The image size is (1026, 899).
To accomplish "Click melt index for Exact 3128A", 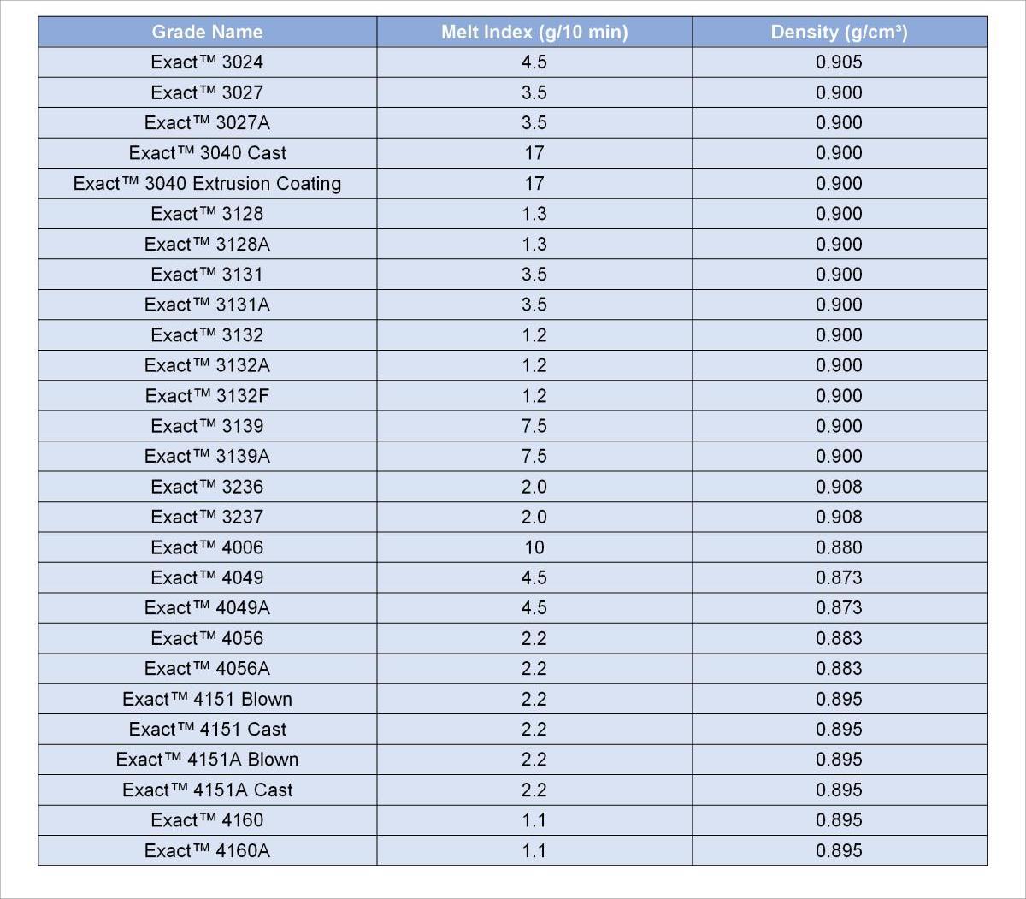I will [534, 245].
